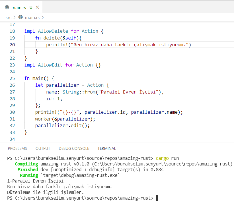Open the src breadcrumb folder
234x203 pixels.
[x=9, y=17]
